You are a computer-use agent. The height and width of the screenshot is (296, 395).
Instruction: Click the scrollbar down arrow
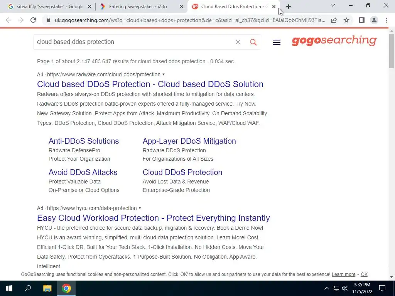[392, 277]
